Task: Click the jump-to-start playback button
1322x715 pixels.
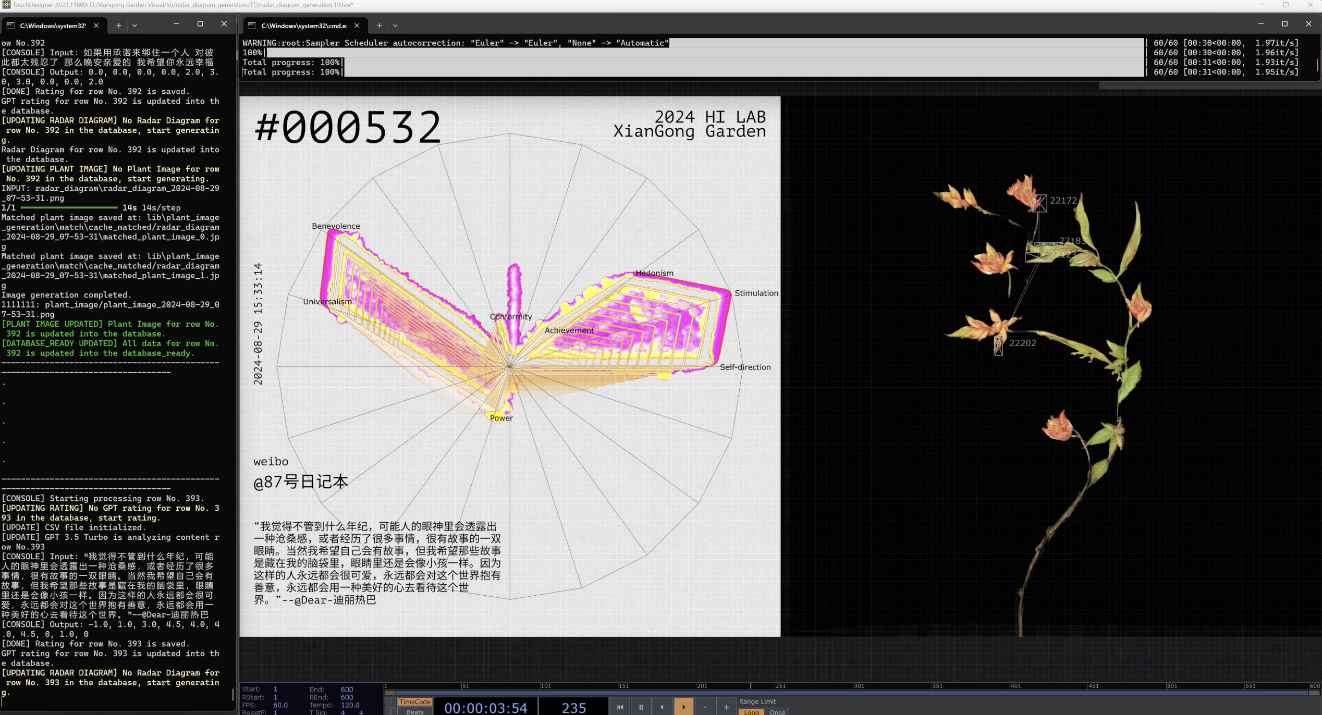Action: (x=620, y=707)
